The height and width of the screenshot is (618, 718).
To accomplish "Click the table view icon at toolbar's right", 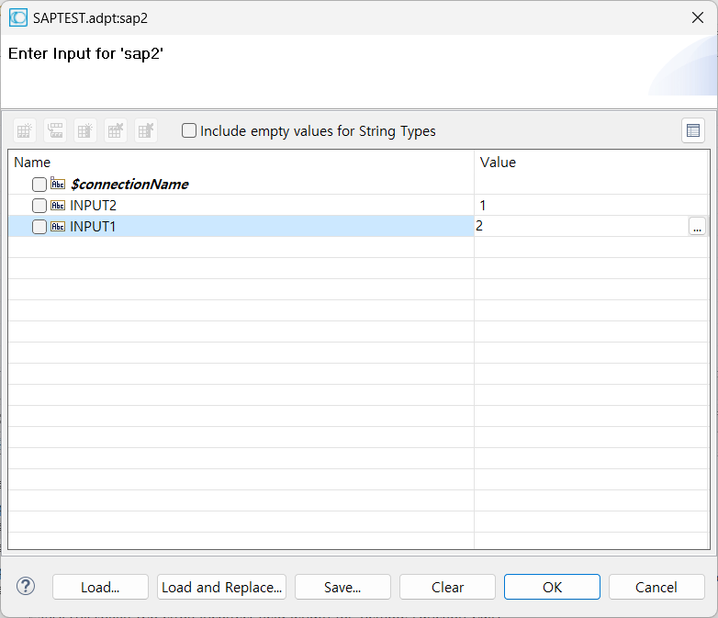I will click(x=693, y=130).
